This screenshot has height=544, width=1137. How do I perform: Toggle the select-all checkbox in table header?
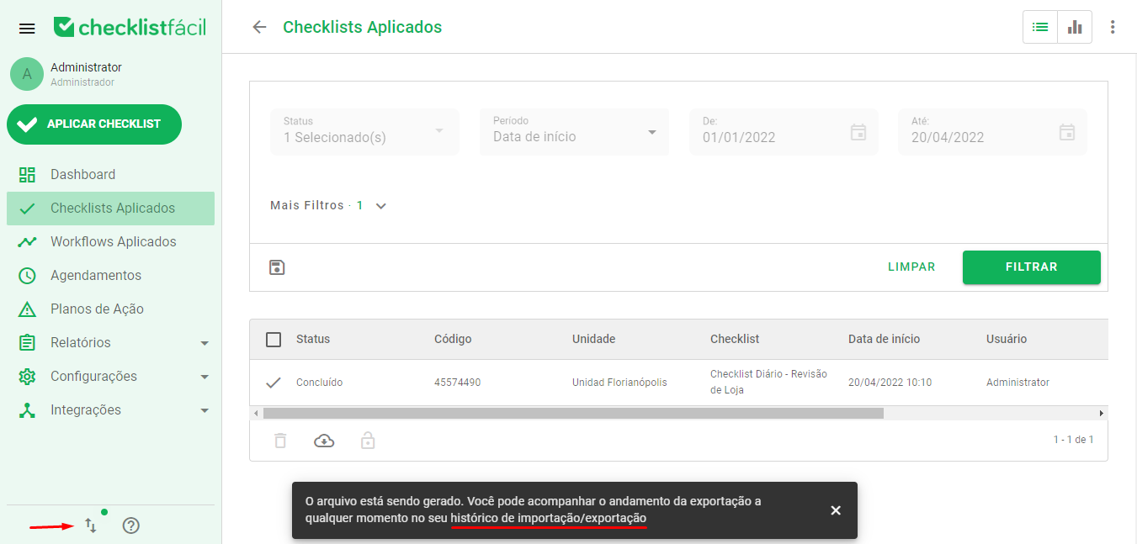click(x=274, y=340)
